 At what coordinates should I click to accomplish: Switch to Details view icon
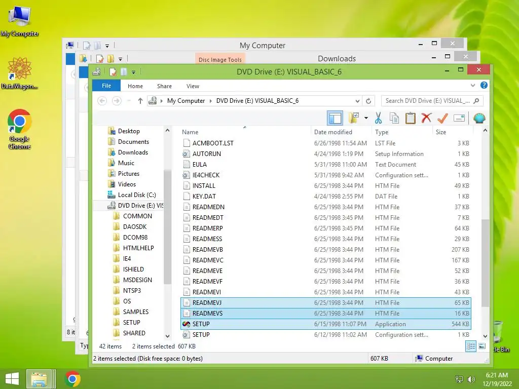coord(471,346)
